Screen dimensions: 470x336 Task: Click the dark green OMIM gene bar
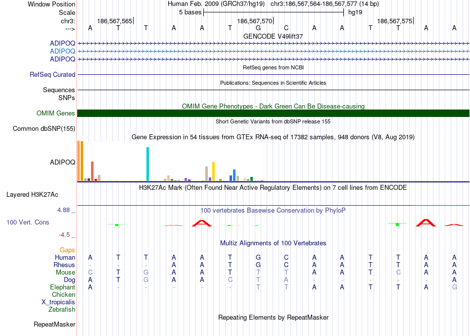click(x=273, y=113)
